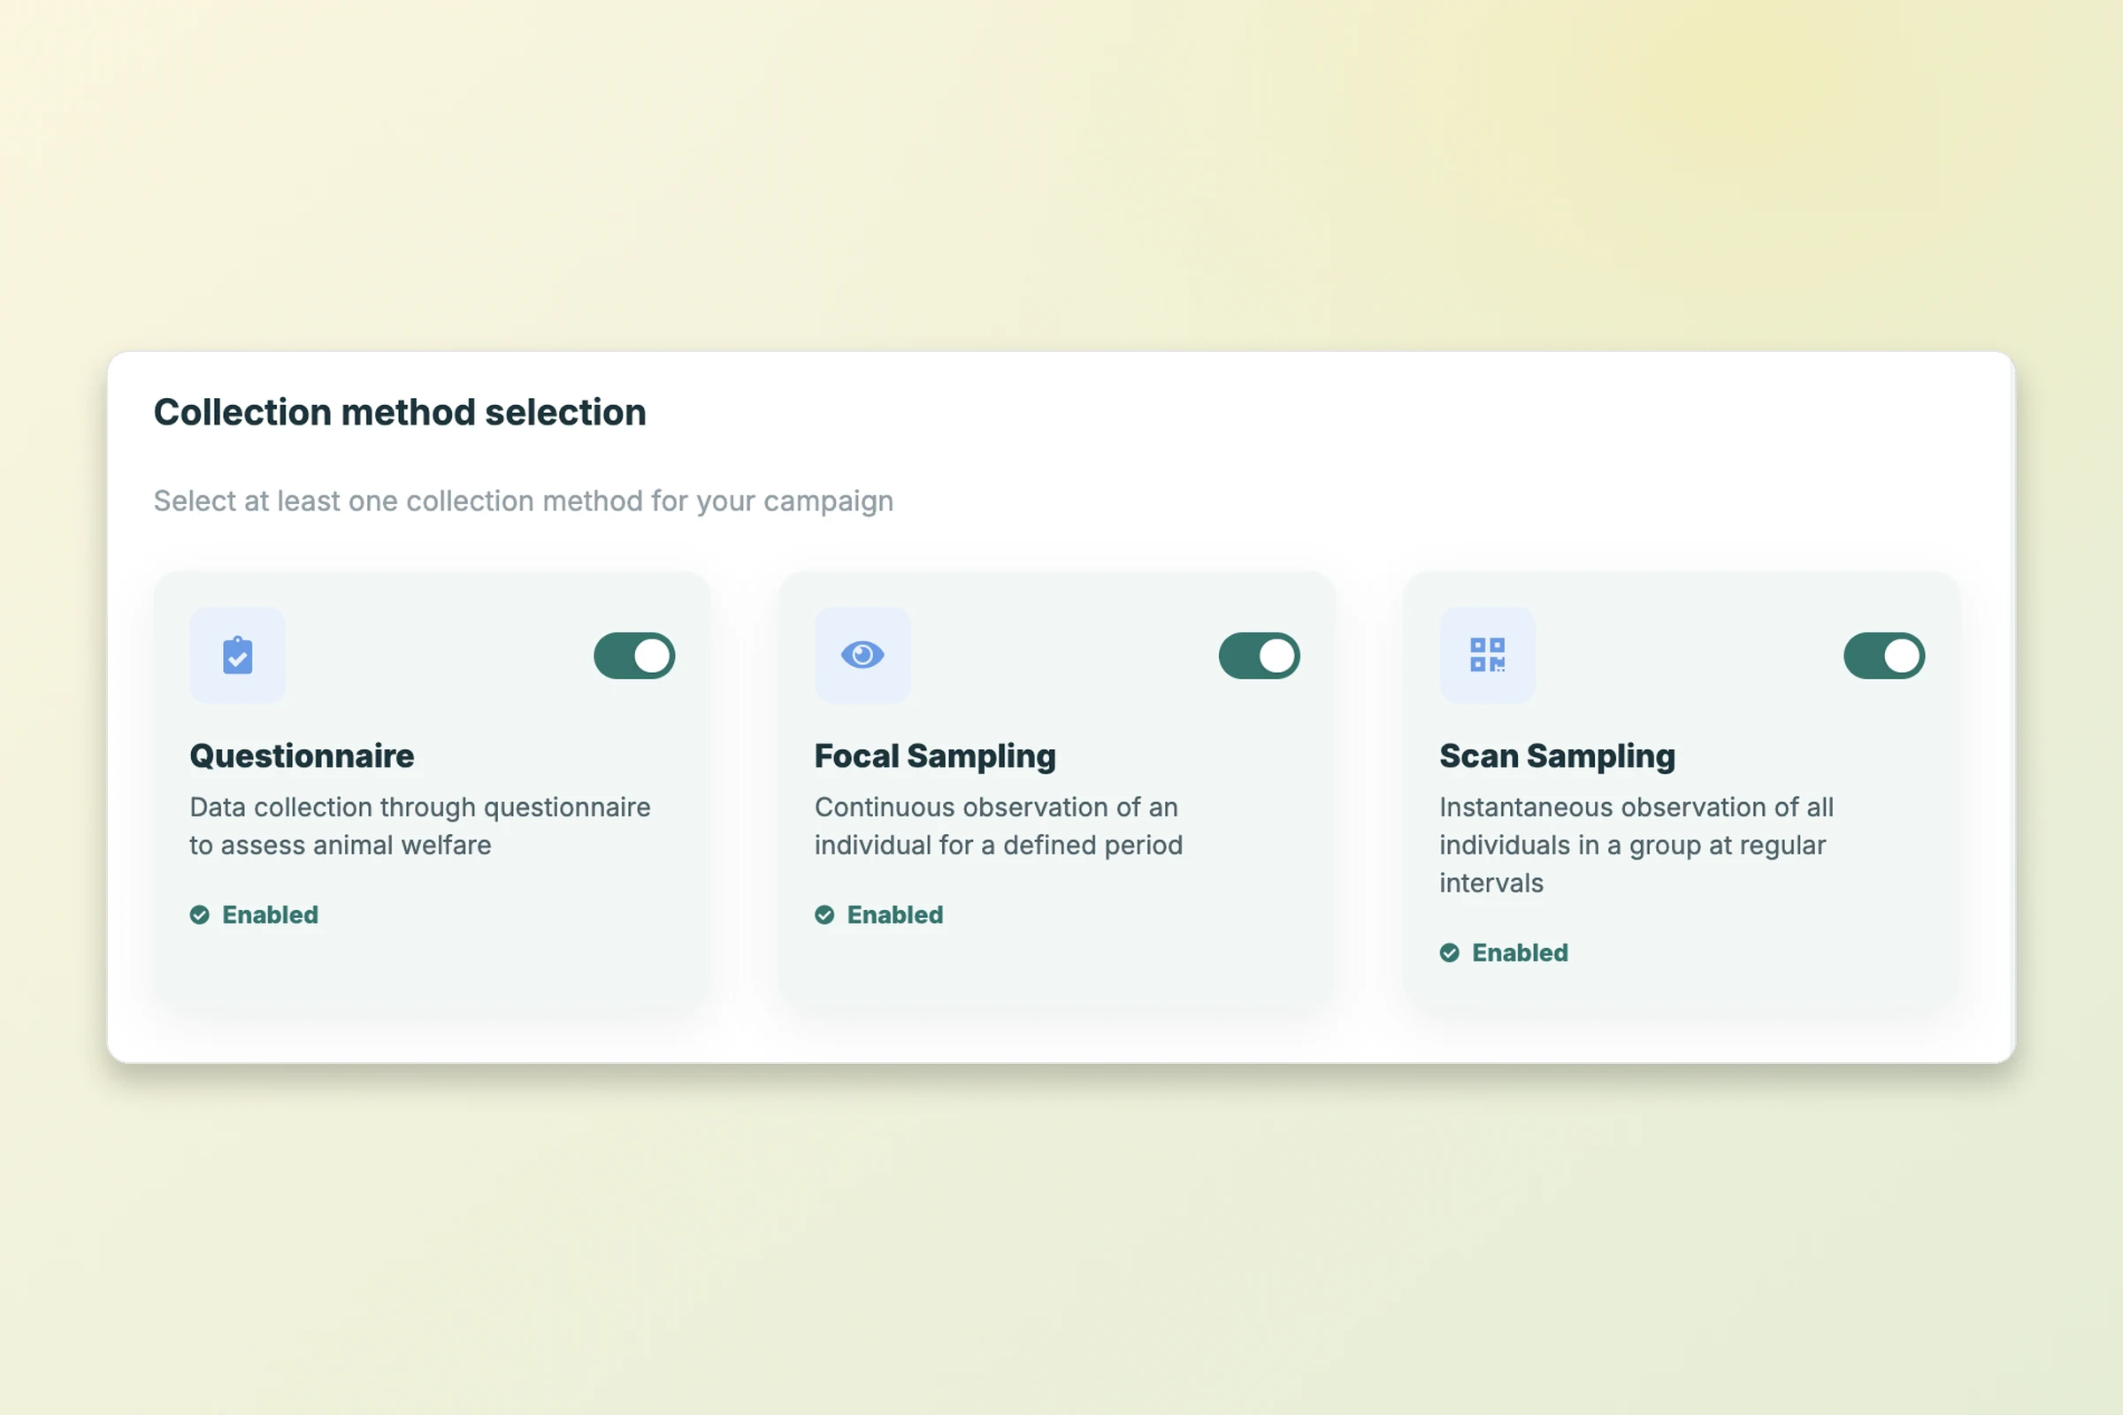Click the Enabled label in Scan Sampling card

click(x=1519, y=953)
